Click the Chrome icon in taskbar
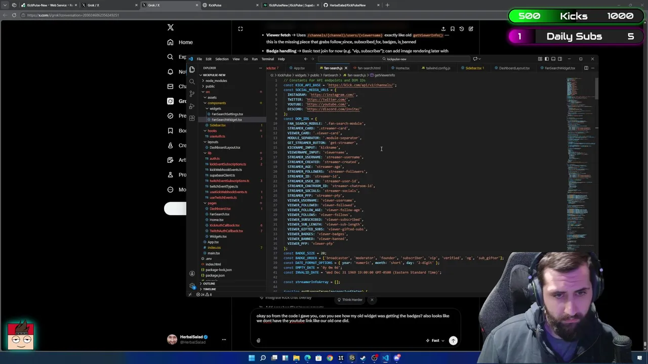This screenshot has height=364, width=648. point(330,358)
